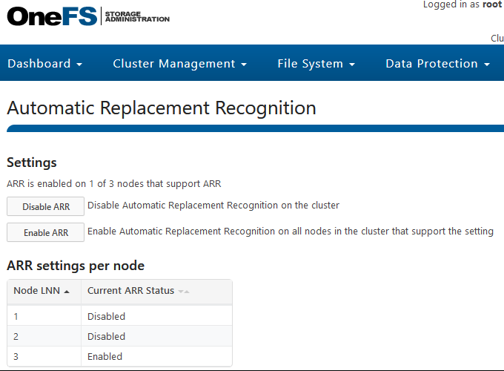Image resolution: width=504 pixels, height=371 pixels.
Task: Expand the Data Protection dropdown arrow
Action: pos(487,65)
